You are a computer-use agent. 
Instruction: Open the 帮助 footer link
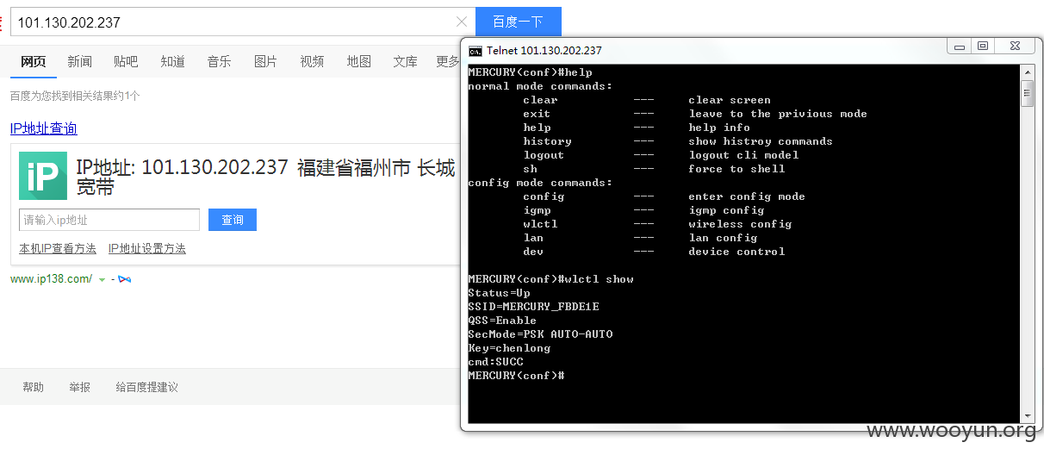pos(34,387)
